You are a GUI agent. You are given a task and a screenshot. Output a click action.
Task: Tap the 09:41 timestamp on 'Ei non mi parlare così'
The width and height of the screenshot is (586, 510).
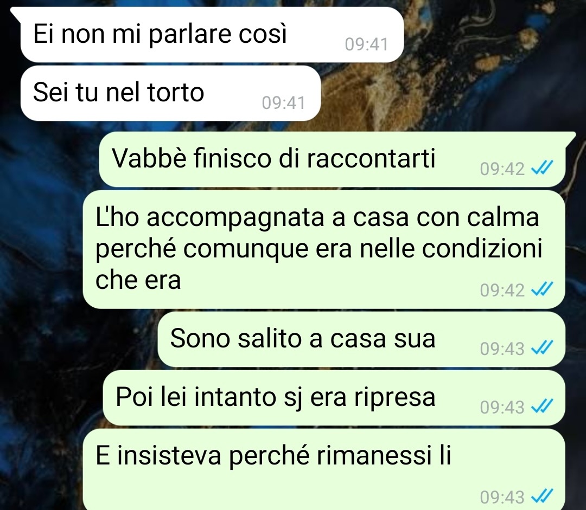[366, 44]
